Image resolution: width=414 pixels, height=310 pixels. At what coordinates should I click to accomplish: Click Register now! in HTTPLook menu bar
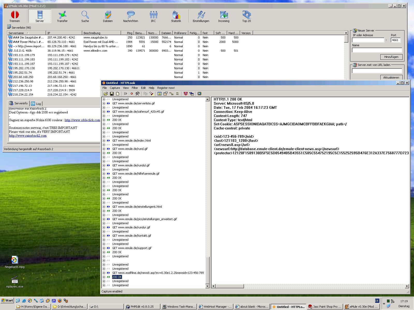point(166,88)
